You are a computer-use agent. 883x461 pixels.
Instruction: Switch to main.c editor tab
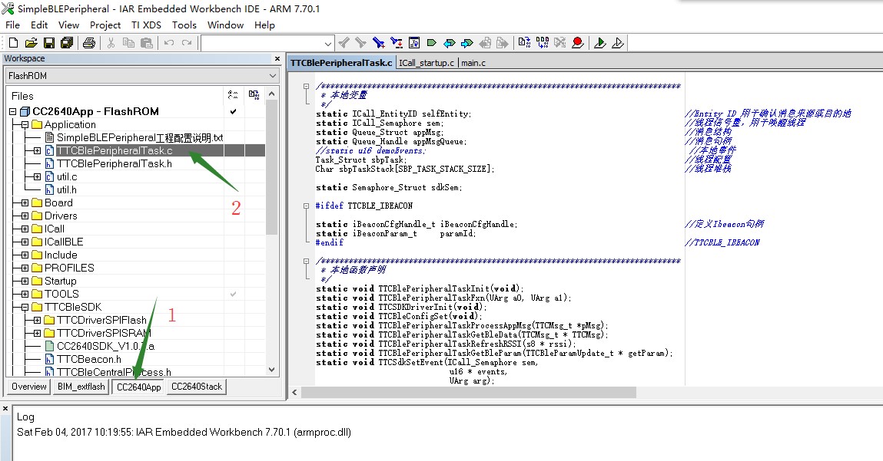pyautogui.click(x=473, y=63)
